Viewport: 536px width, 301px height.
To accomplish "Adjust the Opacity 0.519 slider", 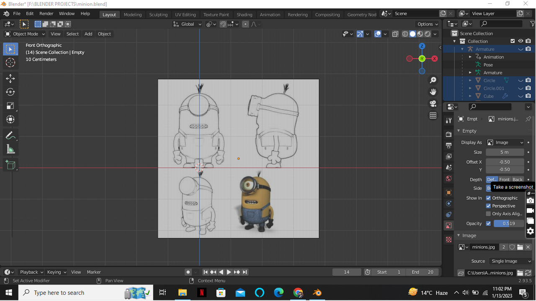I will click(x=509, y=224).
